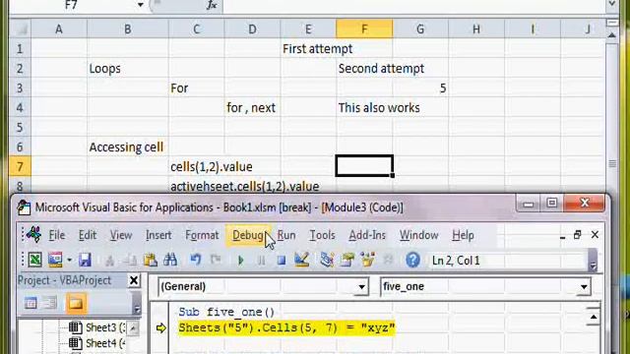Image resolution: width=630 pixels, height=354 pixels.
Task: Open the Window menu
Action: coord(418,235)
